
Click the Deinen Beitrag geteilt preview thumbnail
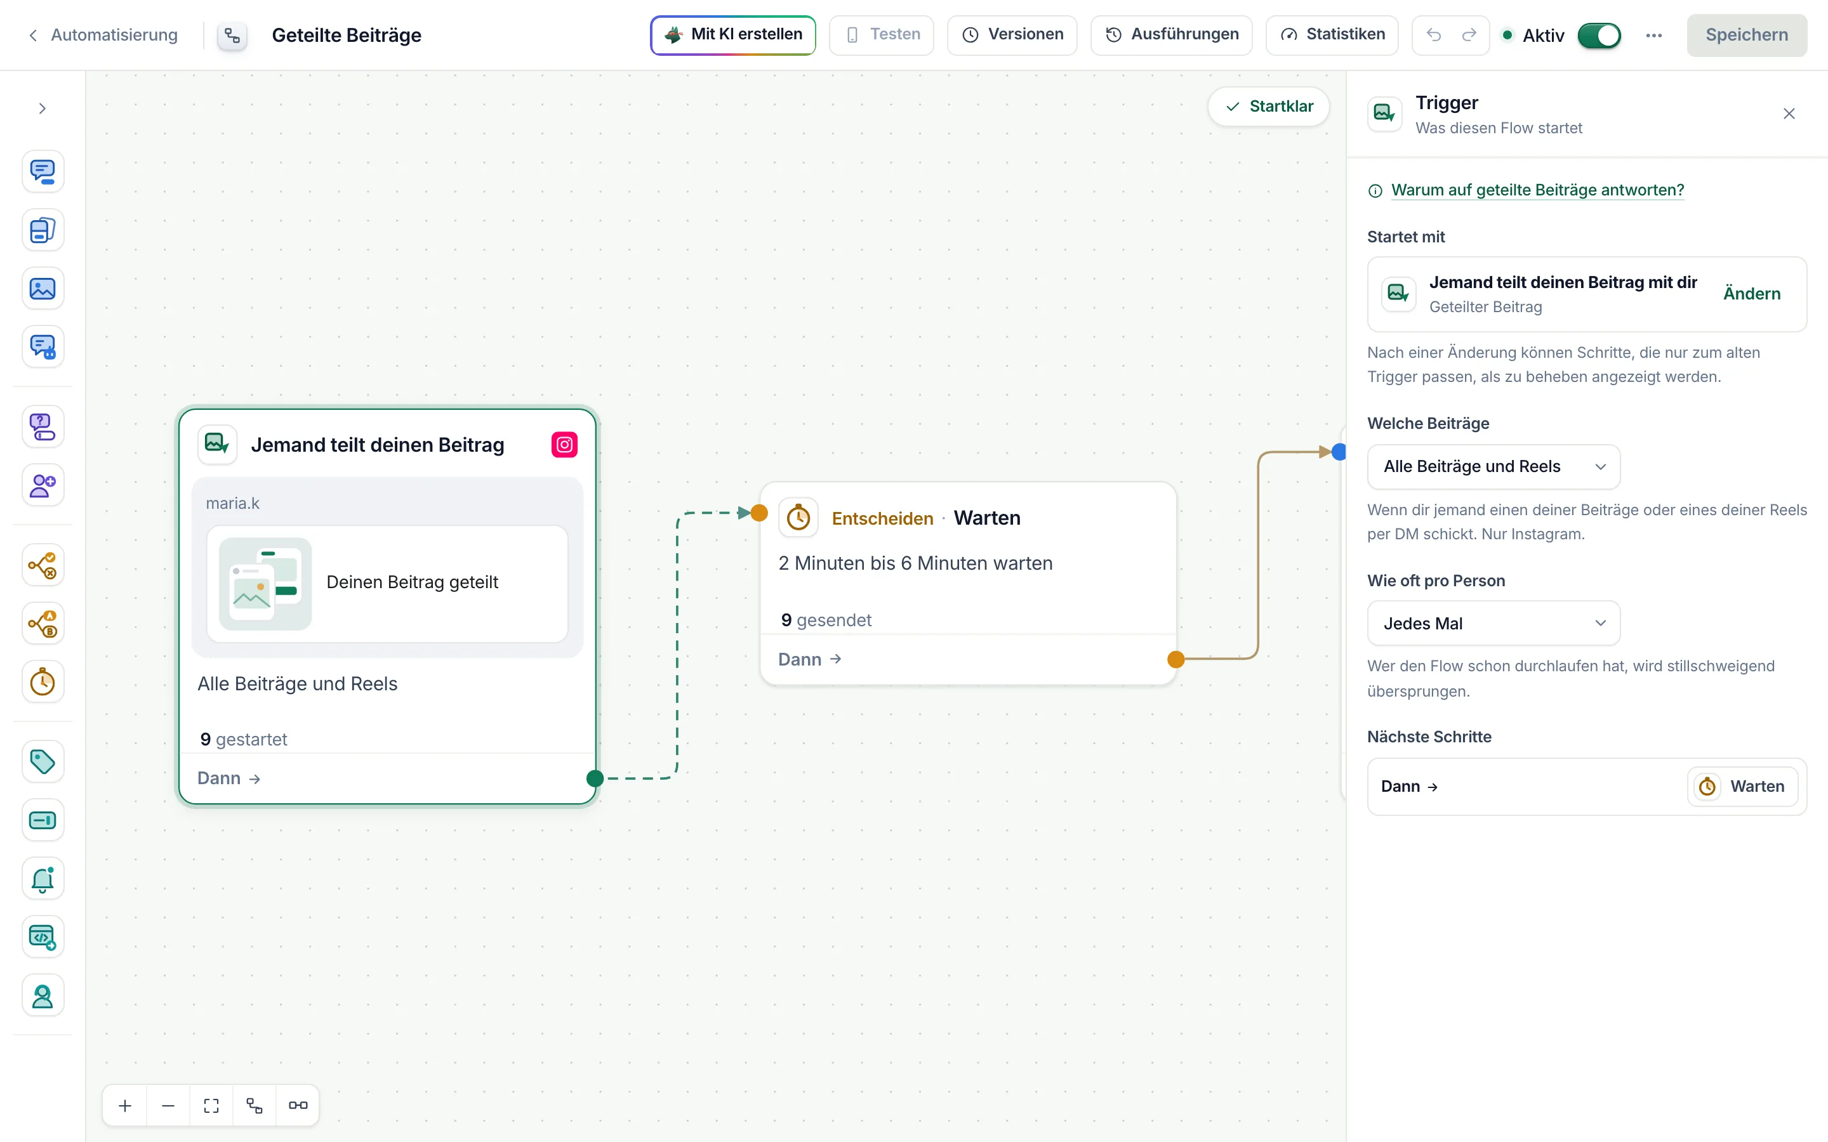[265, 583]
